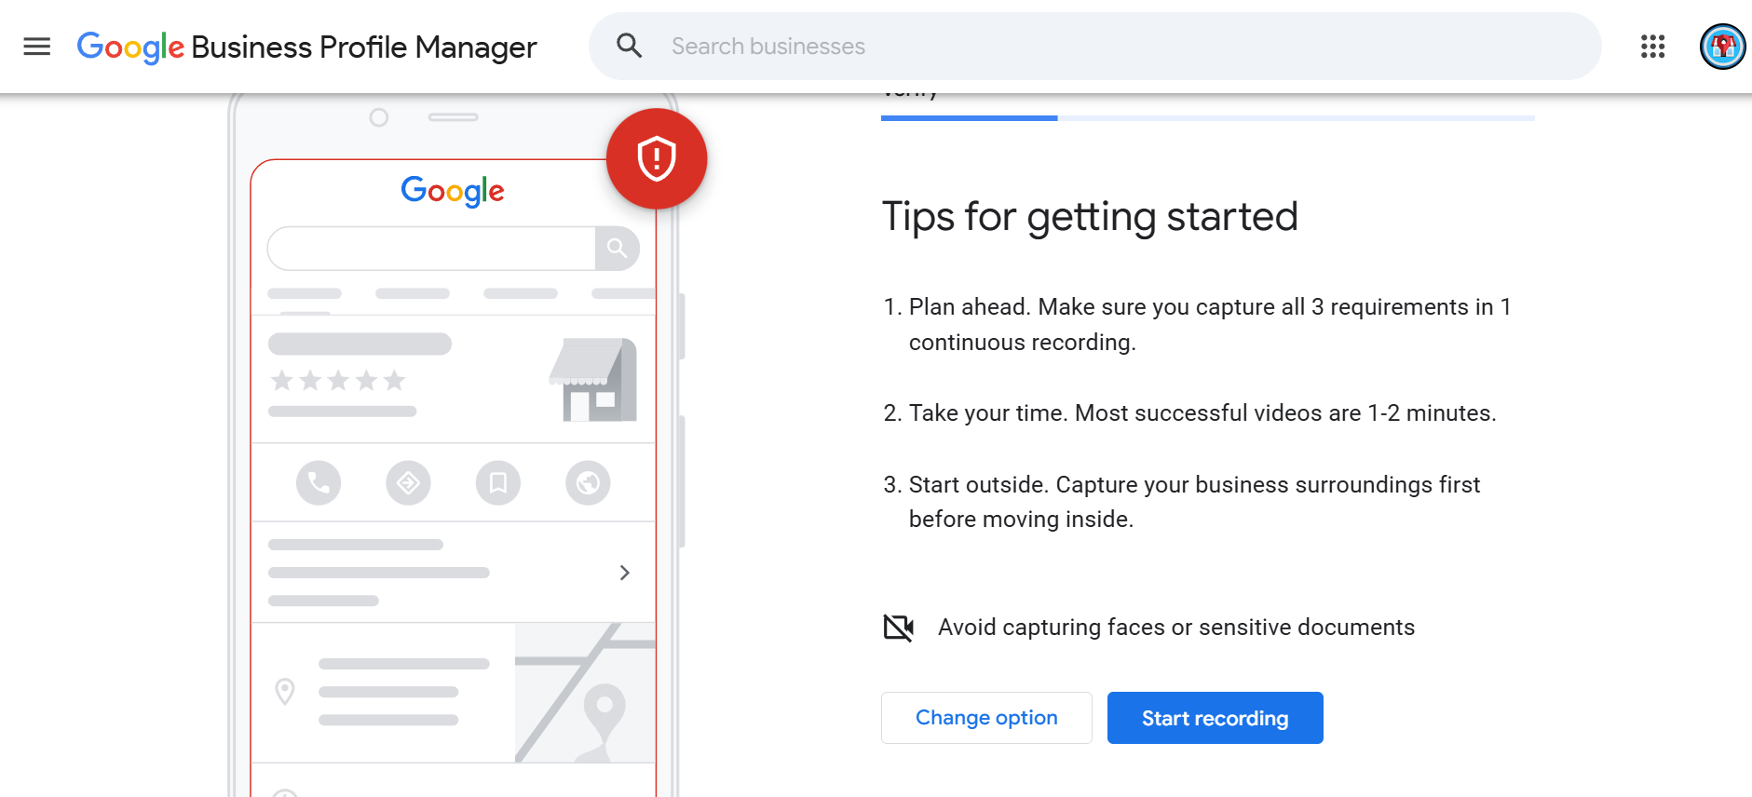Click the Change option button
The width and height of the screenshot is (1752, 797).
pyautogui.click(x=986, y=718)
